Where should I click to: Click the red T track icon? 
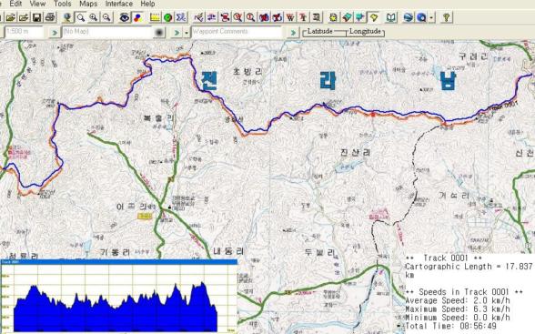point(303,17)
